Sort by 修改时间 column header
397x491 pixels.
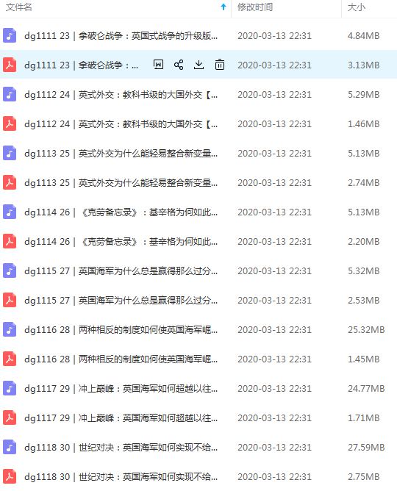[255, 7]
